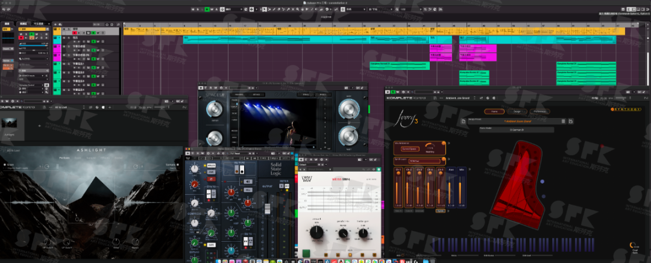
Task: Switch to Grain tab in Ashlight
Action: (x=78, y=158)
